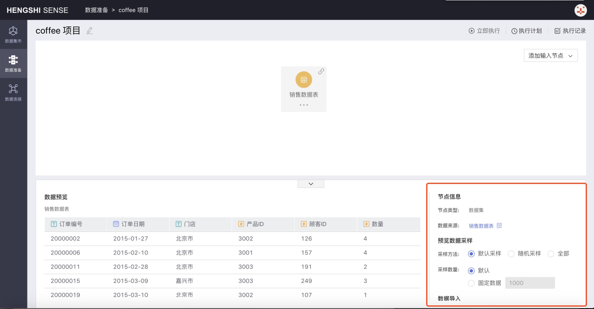Go to 数据准备 breadcrumb in the header

pos(97,10)
